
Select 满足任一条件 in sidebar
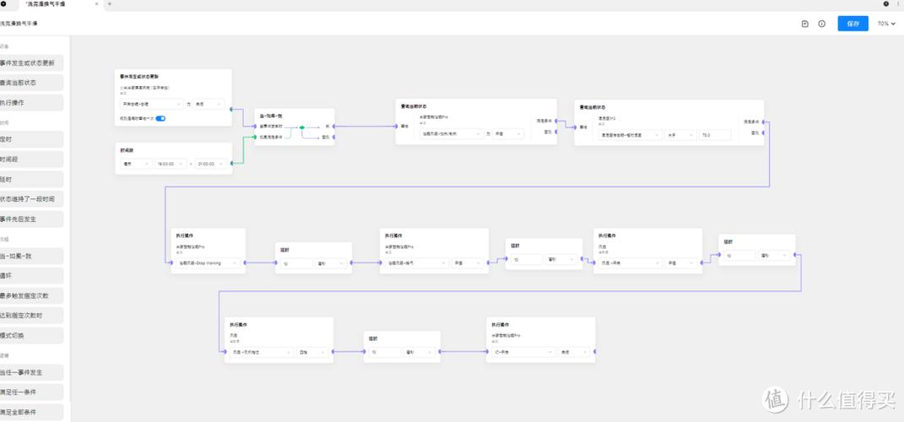pos(31,392)
